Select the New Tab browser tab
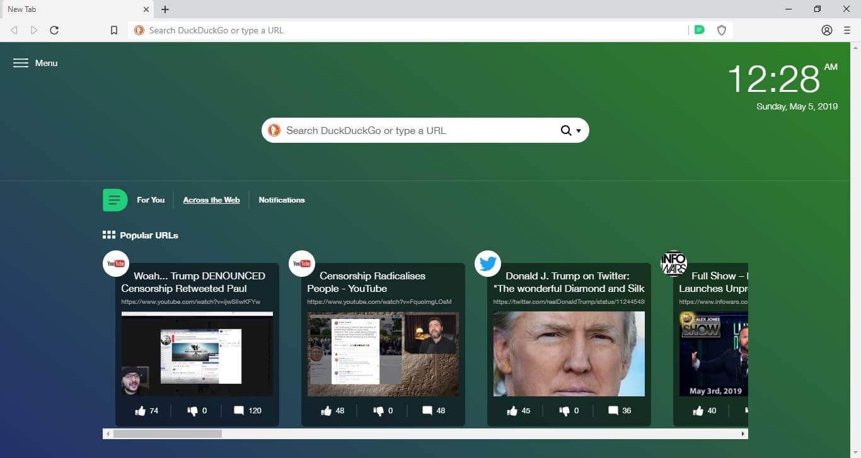861x458 pixels. (x=77, y=9)
